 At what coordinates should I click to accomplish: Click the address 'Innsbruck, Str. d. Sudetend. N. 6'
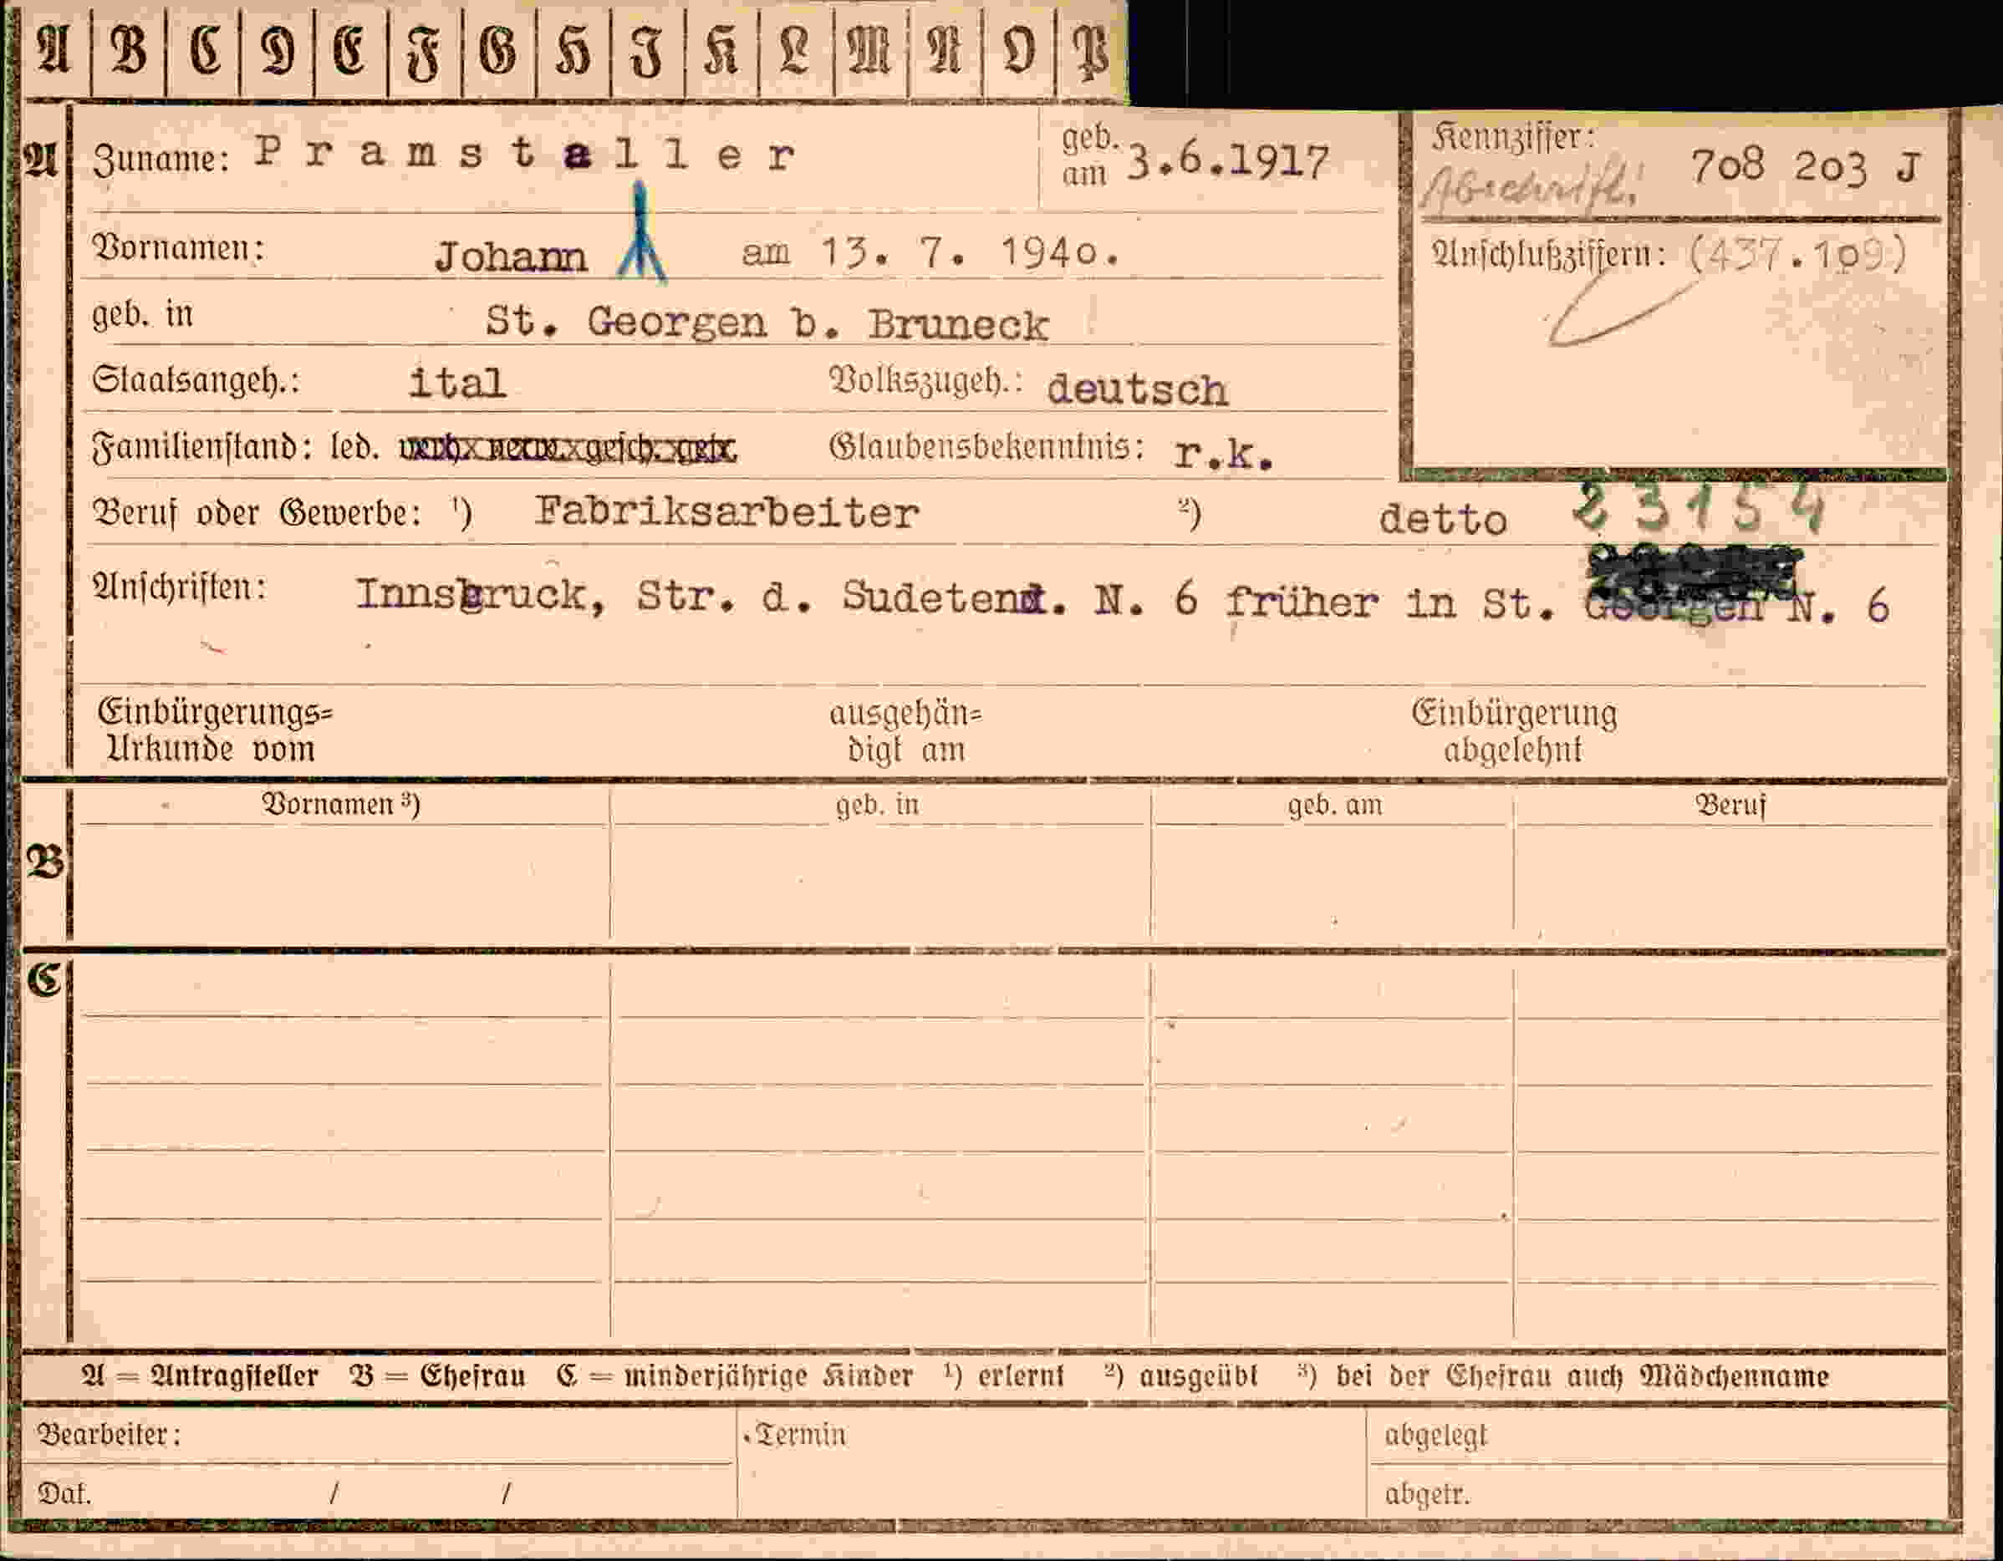click(x=776, y=596)
